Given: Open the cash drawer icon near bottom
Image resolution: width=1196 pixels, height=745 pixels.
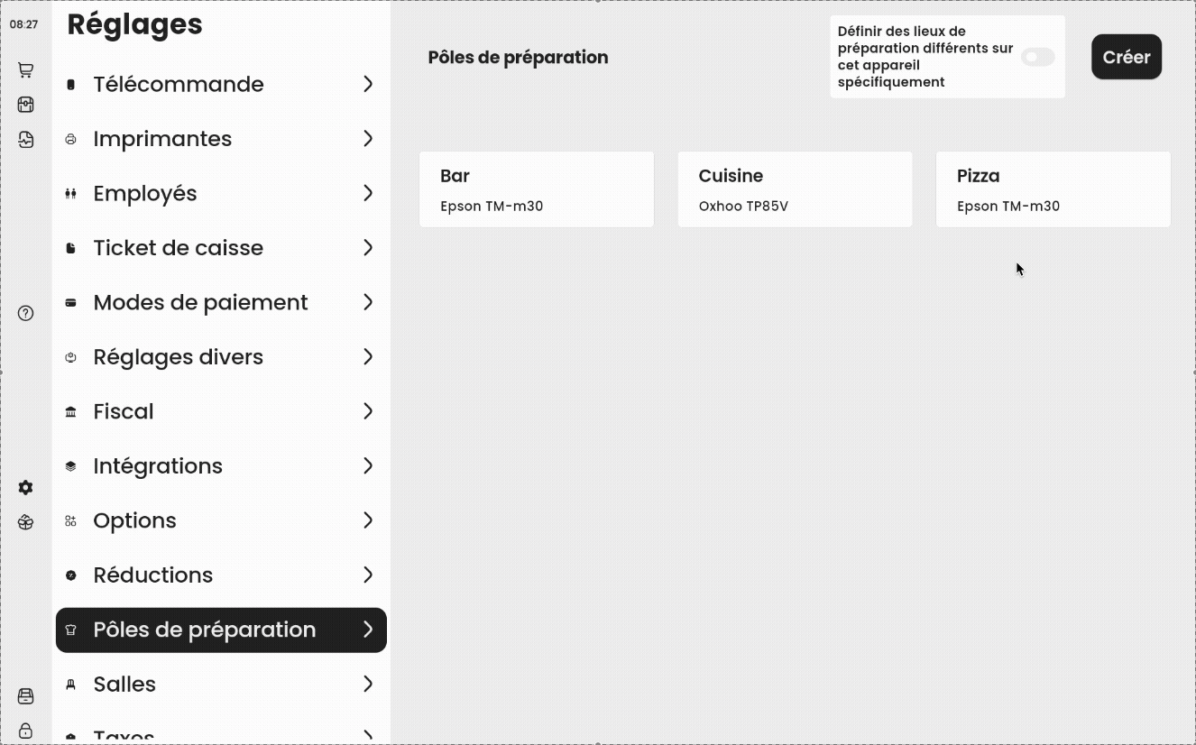Looking at the screenshot, I should click(x=25, y=696).
